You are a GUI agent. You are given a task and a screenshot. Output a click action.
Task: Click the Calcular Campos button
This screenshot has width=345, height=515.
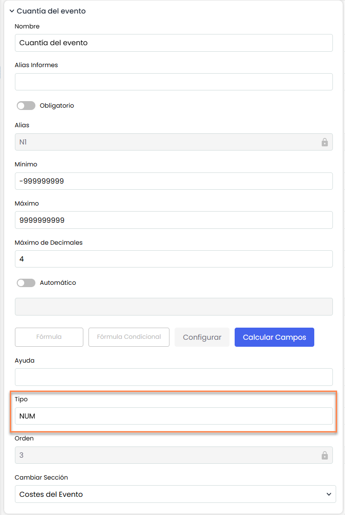pyautogui.click(x=274, y=337)
